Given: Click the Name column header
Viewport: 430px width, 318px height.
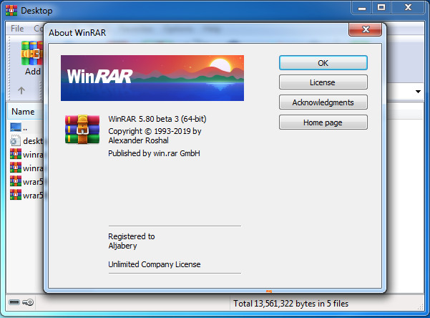Looking at the screenshot, I should [23, 112].
